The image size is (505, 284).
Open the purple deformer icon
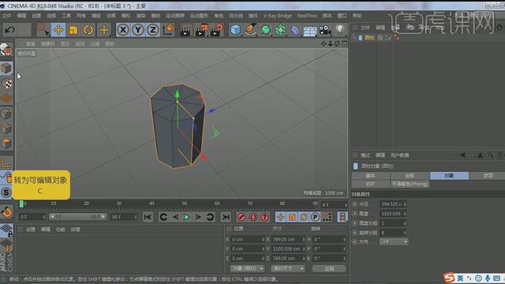(x=295, y=30)
